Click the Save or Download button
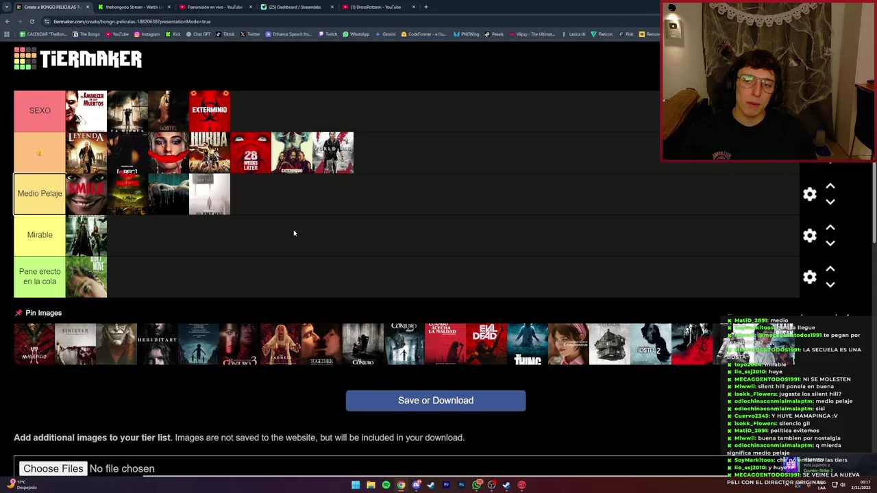Image resolution: width=877 pixels, height=493 pixels. 436,401
